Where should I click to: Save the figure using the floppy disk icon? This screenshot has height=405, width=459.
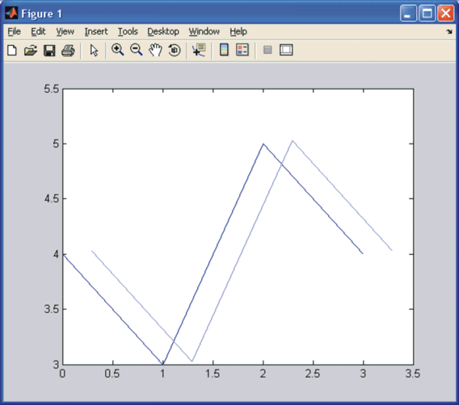pyautogui.click(x=49, y=50)
